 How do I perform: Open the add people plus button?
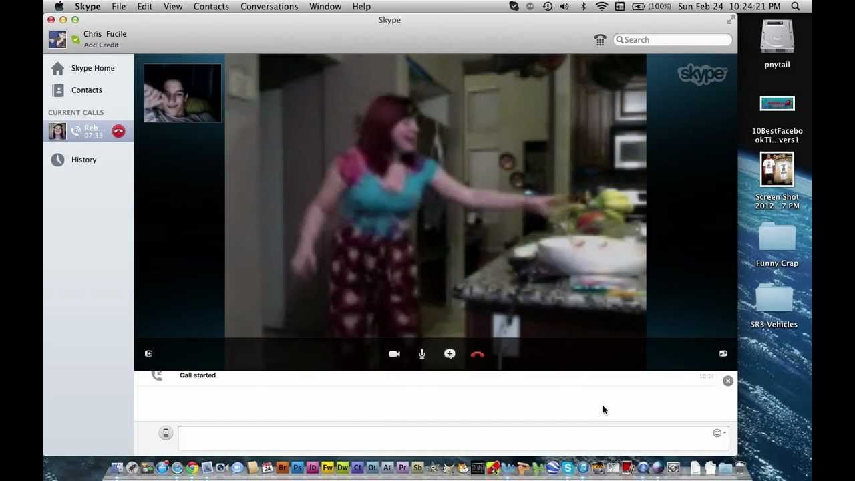450,354
